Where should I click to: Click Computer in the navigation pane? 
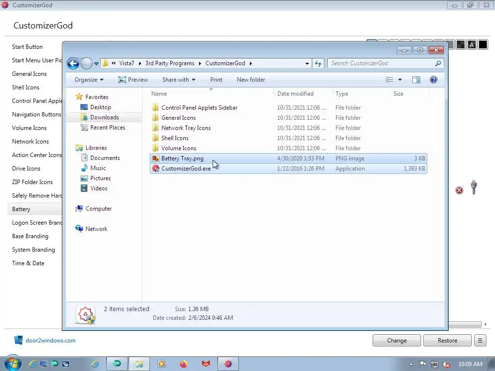coord(99,209)
